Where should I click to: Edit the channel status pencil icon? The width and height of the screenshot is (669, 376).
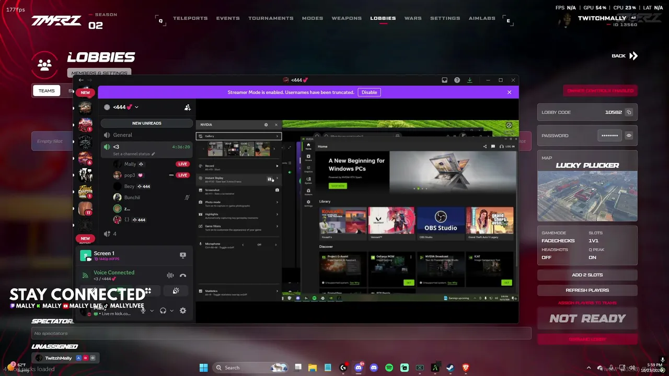[154, 154]
